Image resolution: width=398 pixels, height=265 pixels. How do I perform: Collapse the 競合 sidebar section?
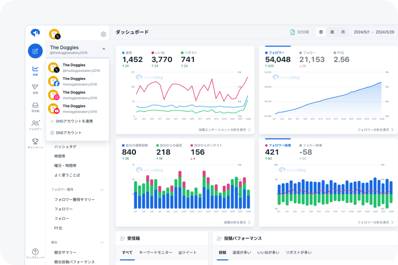coord(102,242)
